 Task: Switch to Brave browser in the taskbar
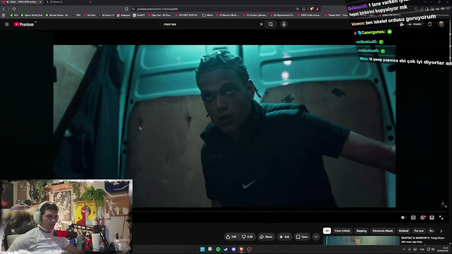[242, 249]
